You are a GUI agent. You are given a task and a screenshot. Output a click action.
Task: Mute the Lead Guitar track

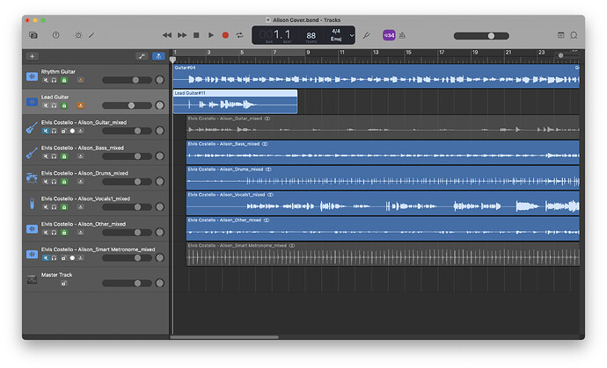(46, 105)
